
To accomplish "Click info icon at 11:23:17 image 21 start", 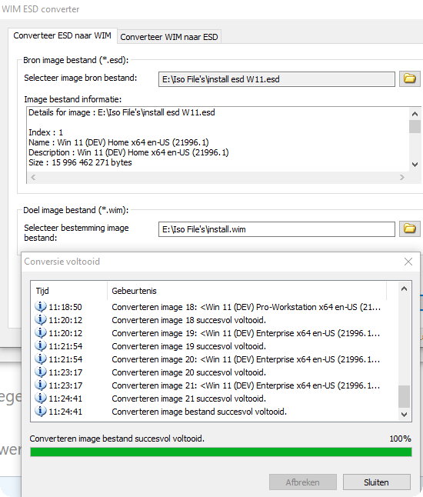I will 41,385.
